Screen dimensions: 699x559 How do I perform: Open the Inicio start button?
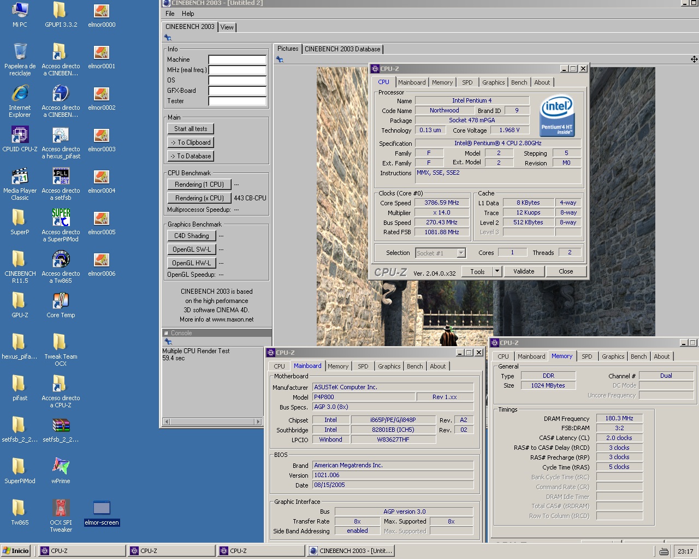tap(15, 551)
